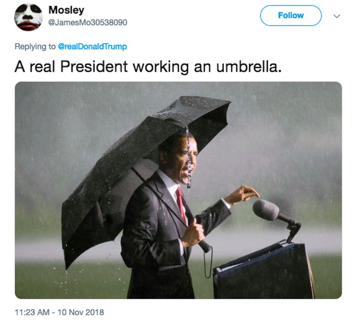Click the podium in the photo

[x=265, y=270]
